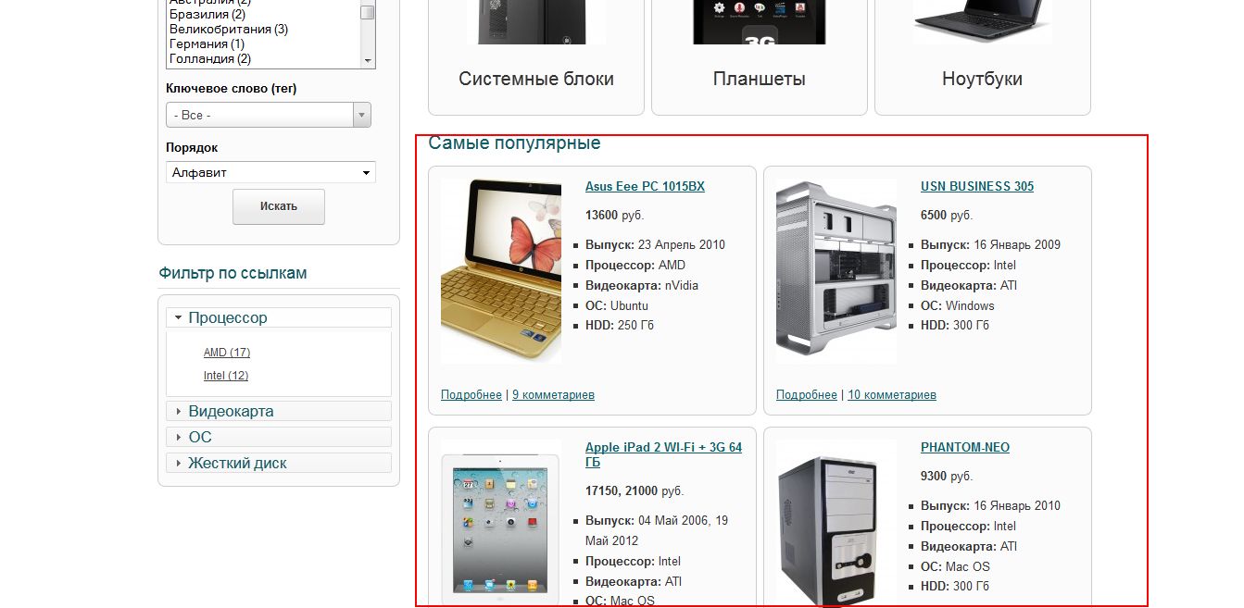The image size is (1244, 608).
Task: Open the PHANTOM-NEO title link
Action: tap(965, 447)
